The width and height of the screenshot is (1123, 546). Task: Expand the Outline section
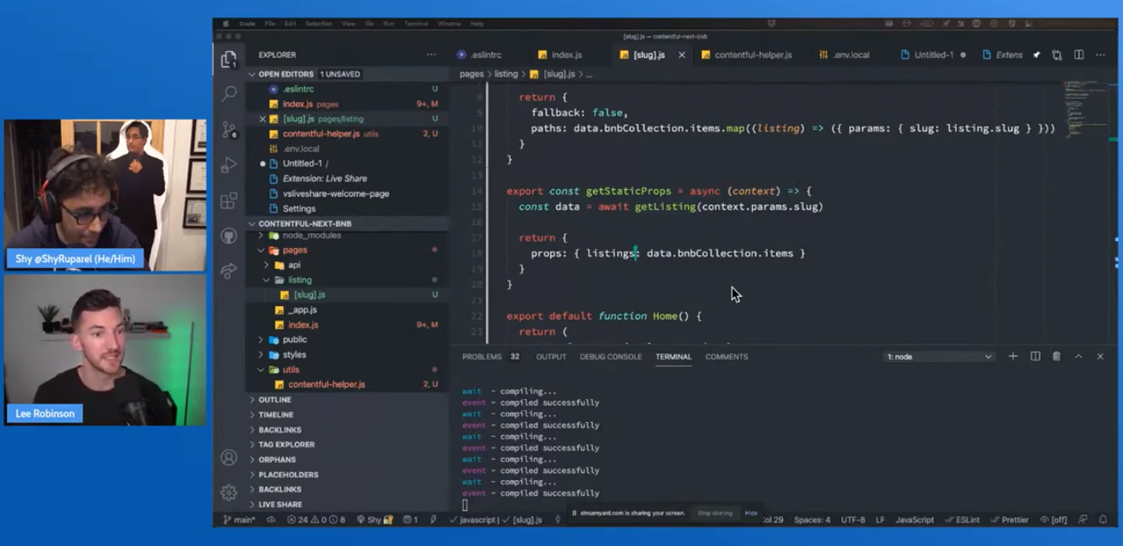pyautogui.click(x=347, y=399)
